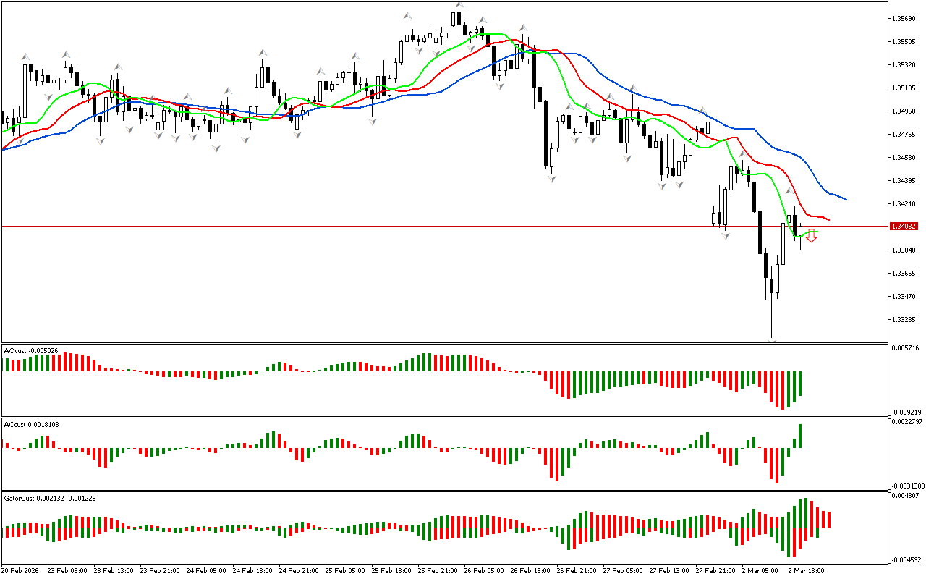Click the 2 Mar 13:00 time label
The height and width of the screenshot is (579, 926).
point(804,570)
